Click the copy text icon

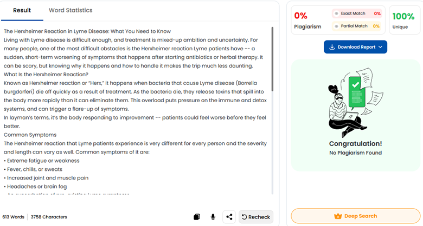pos(197,217)
